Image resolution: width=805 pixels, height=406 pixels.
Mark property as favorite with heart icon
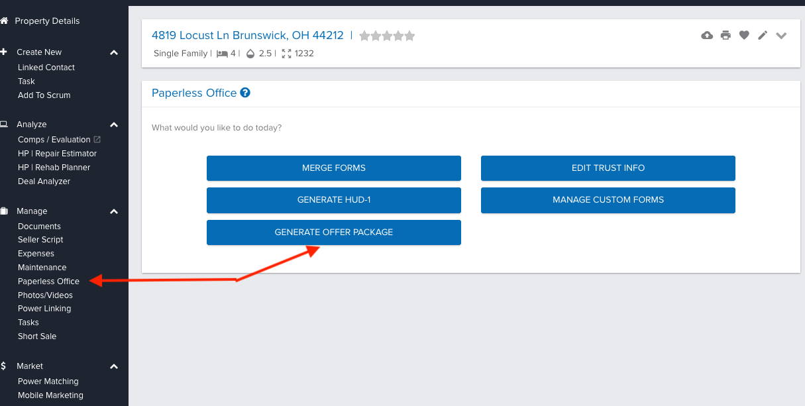[744, 36]
